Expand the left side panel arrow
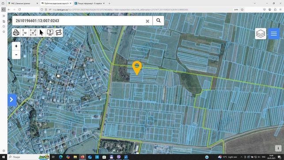The height and width of the screenshot is (160, 284). [x=12, y=99]
